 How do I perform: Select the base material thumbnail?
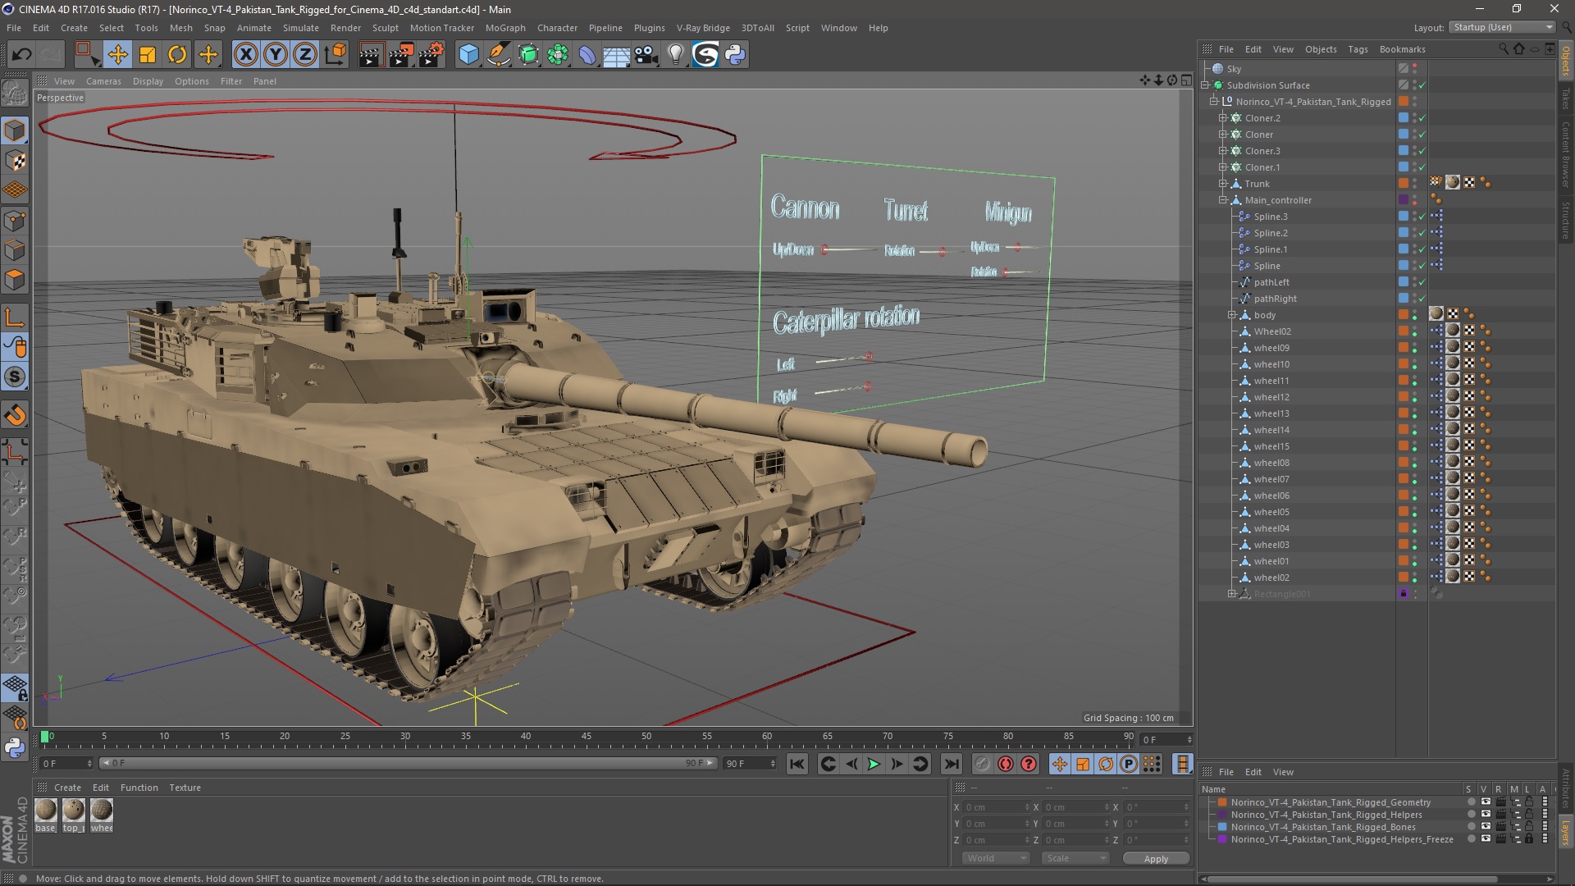pyautogui.click(x=46, y=811)
